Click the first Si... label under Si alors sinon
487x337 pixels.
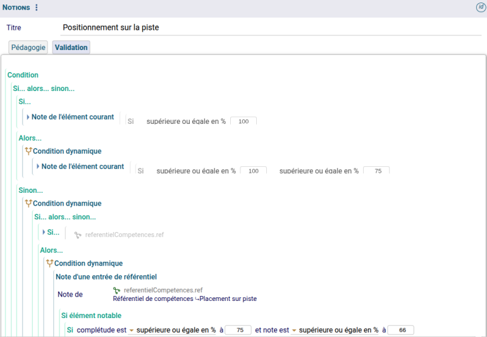(x=25, y=102)
